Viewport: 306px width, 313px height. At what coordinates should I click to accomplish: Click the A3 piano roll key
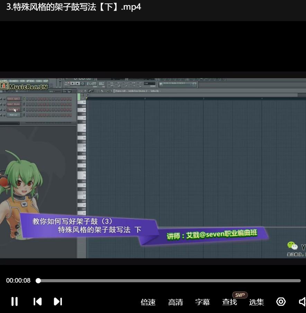pos(82,158)
